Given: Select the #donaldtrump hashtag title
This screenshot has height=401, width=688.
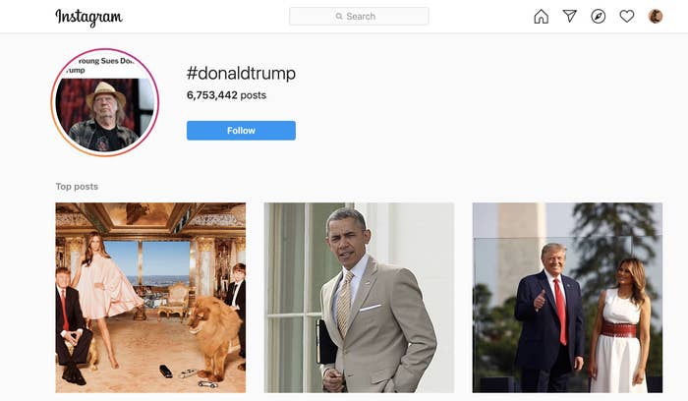Looking at the screenshot, I should tap(241, 74).
